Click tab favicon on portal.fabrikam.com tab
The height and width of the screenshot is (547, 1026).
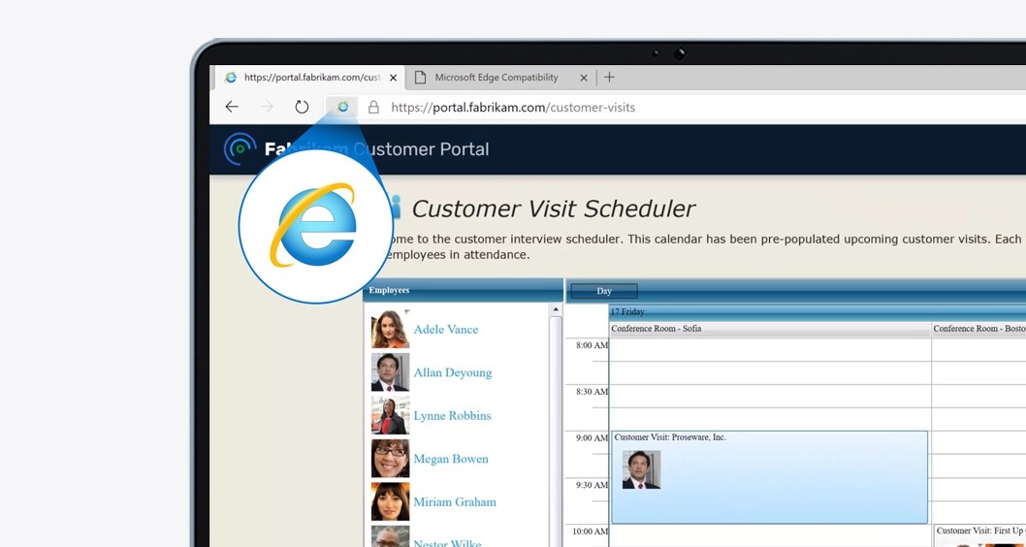[x=231, y=78]
